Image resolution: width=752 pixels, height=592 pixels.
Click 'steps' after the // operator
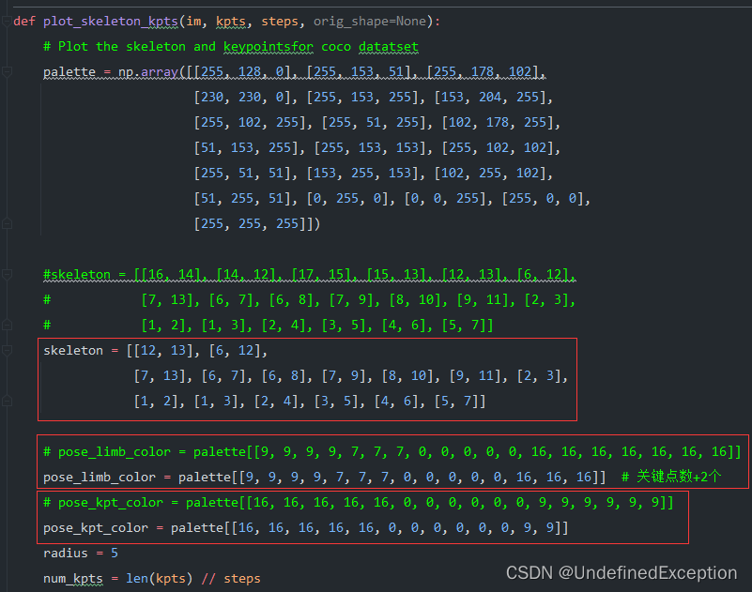[x=241, y=579]
